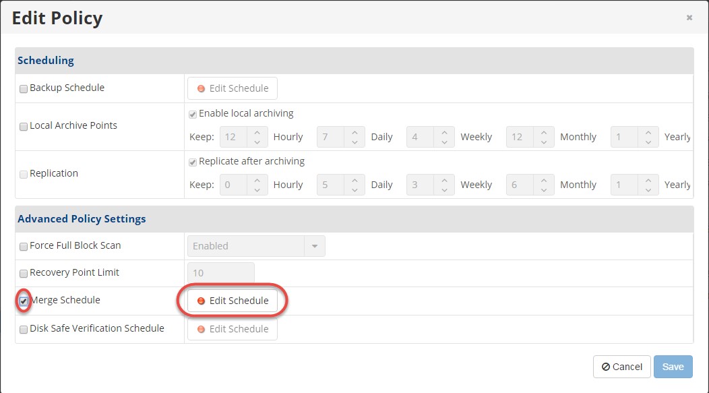Screen dimensions: 709x393
Task: Increase the local archive Hourly keep value
Action: 257,132
